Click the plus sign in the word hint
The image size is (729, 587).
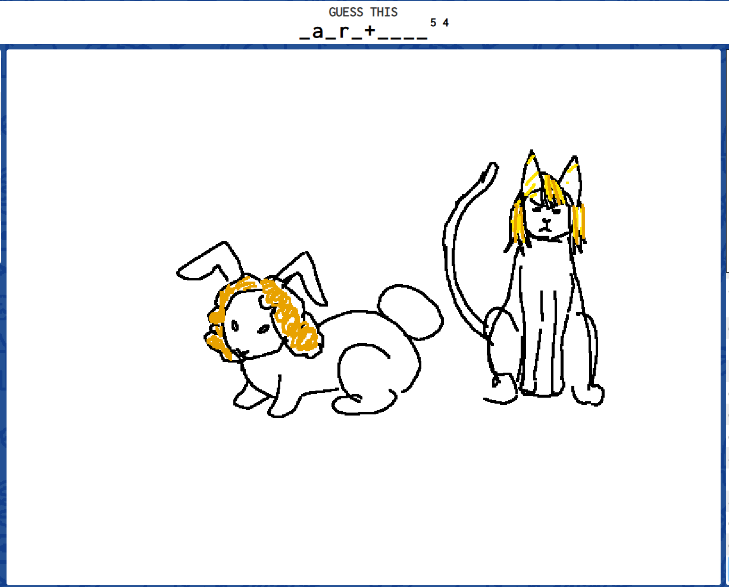pos(370,31)
